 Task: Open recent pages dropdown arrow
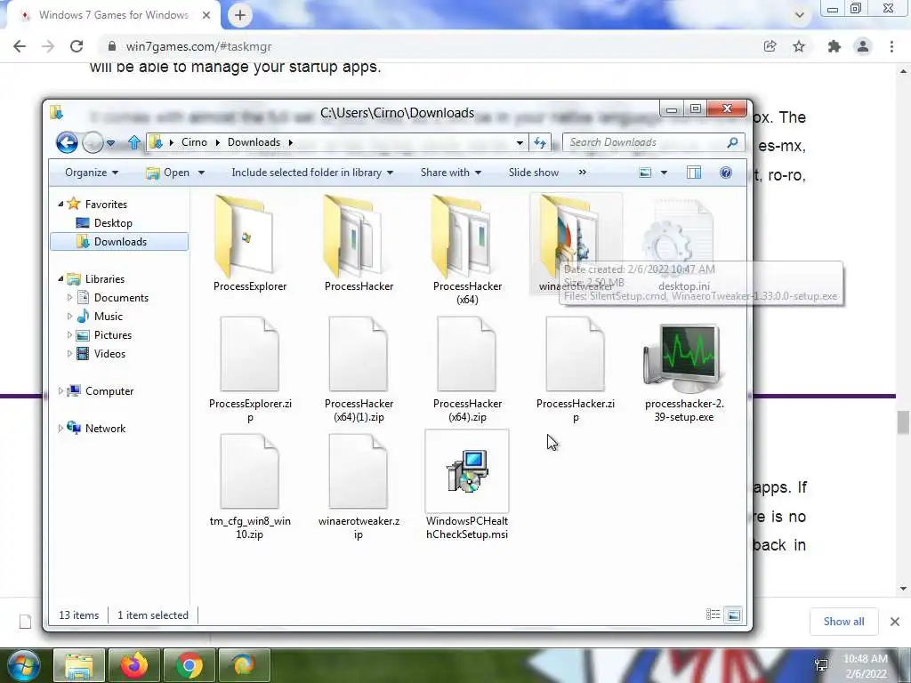(x=111, y=142)
